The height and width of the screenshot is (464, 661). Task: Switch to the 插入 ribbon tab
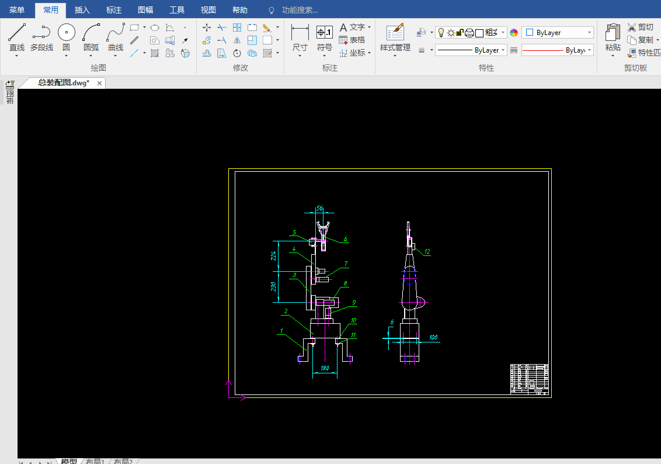coord(82,10)
